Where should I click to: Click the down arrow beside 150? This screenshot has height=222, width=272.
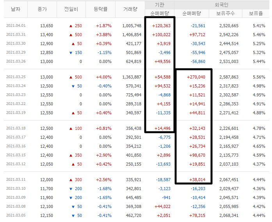71,53
